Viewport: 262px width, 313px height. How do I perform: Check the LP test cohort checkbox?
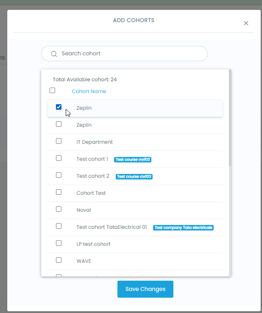(x=59, y=243)
